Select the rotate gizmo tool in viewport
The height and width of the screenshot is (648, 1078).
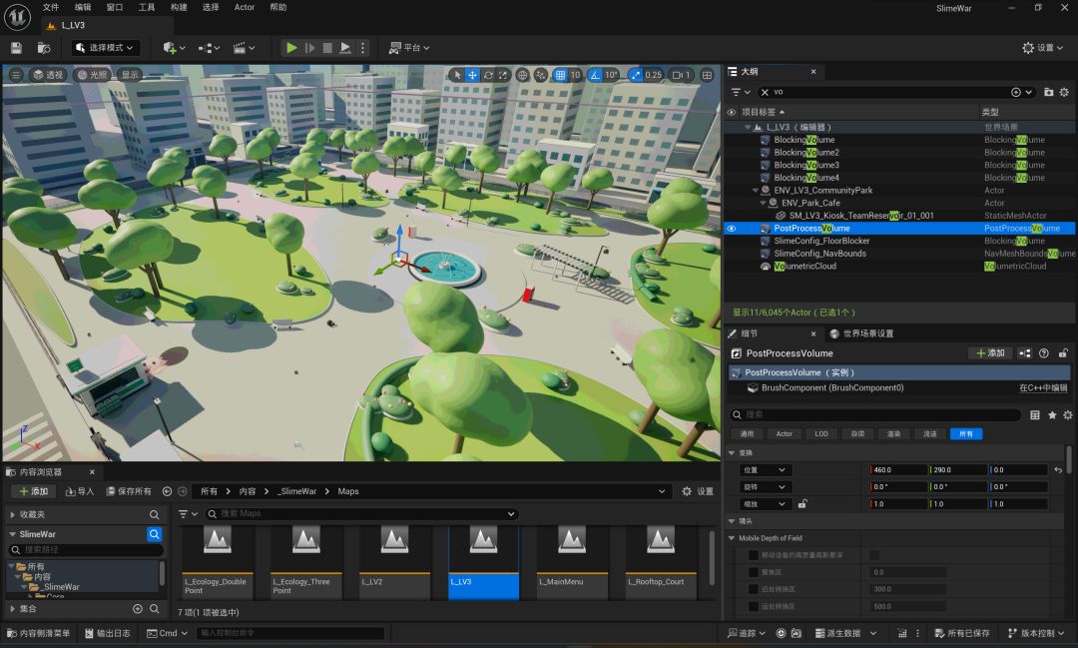pyautogui.click(x=488, y=75)
